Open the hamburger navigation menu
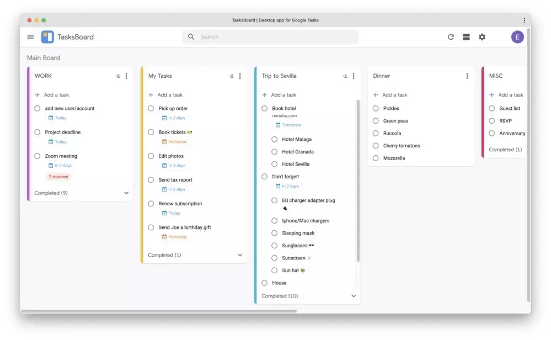The image size is (551, 340). click(x=30, y=37)
